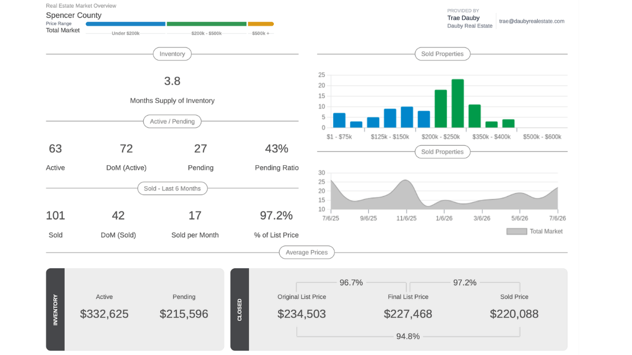Viewport: 632px width, 355px height.
Task: Click the Spencer County heading
Action: pyautogui.click(x=74, y=15)
